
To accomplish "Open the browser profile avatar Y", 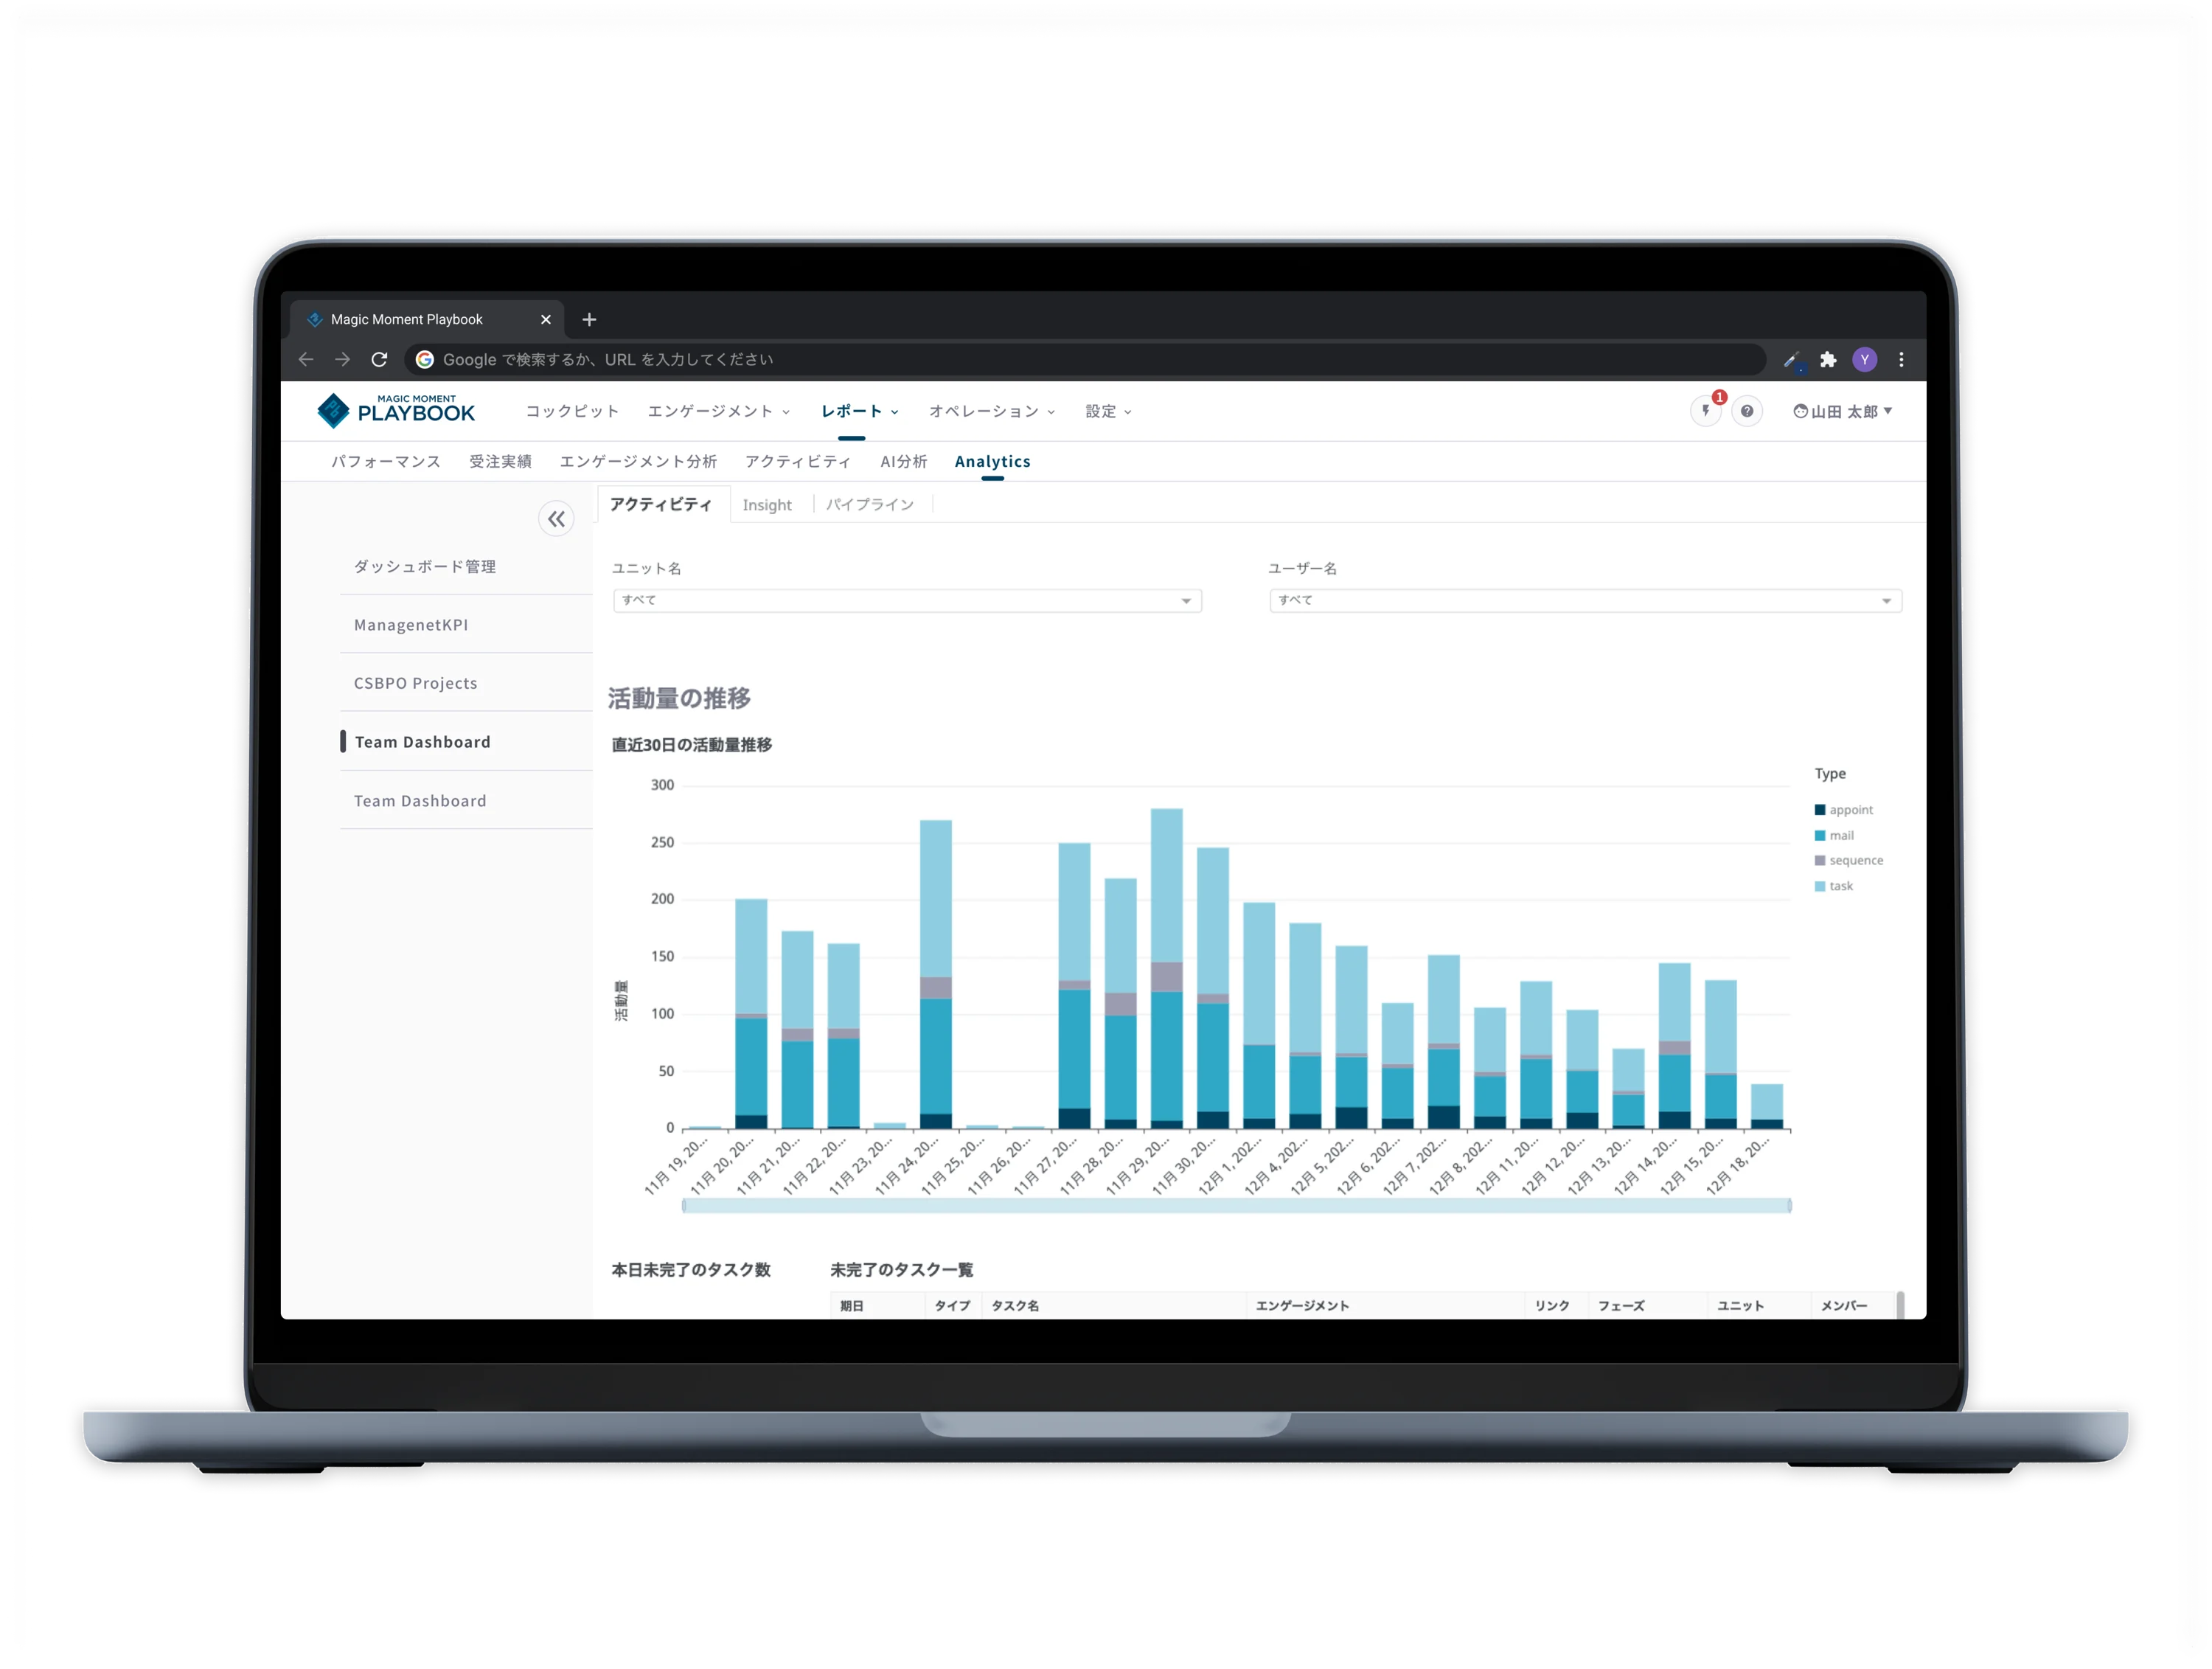I will click(x=1865, y=359).
